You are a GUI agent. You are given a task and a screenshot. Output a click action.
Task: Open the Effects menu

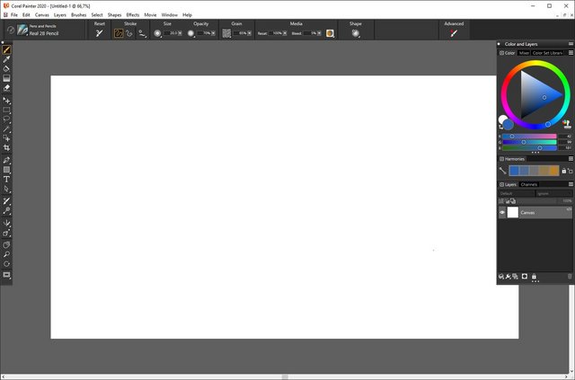133,15
